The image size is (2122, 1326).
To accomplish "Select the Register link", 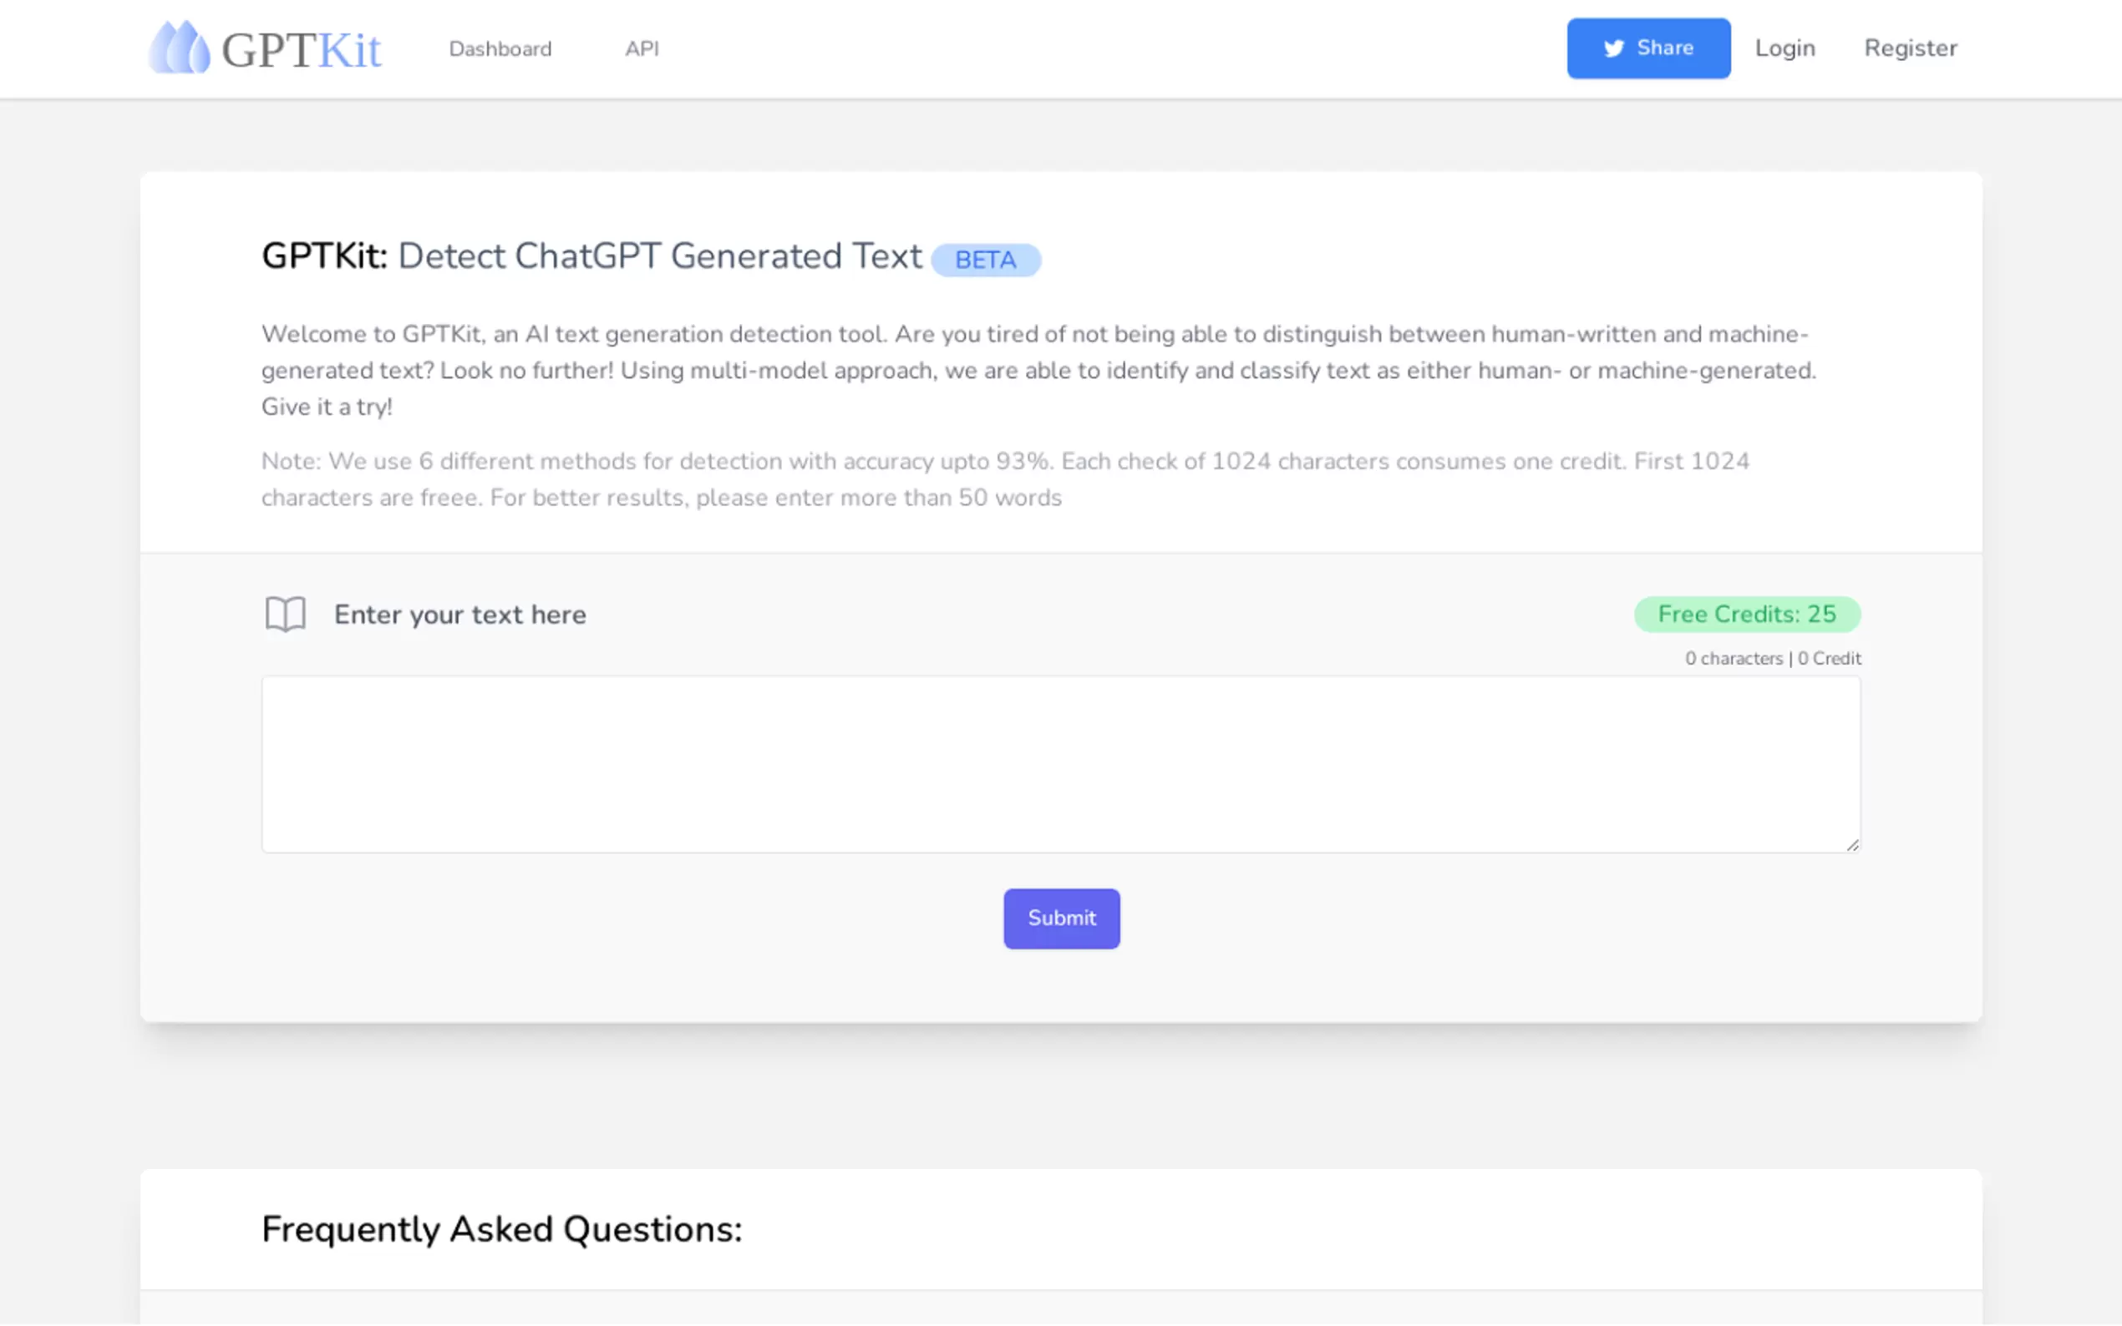I will coord(1910,48).
